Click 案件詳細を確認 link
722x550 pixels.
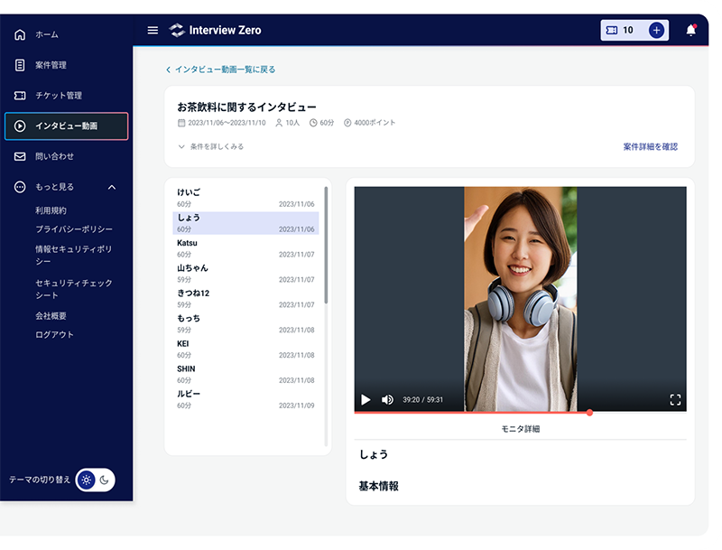click(x=650, y=146)
